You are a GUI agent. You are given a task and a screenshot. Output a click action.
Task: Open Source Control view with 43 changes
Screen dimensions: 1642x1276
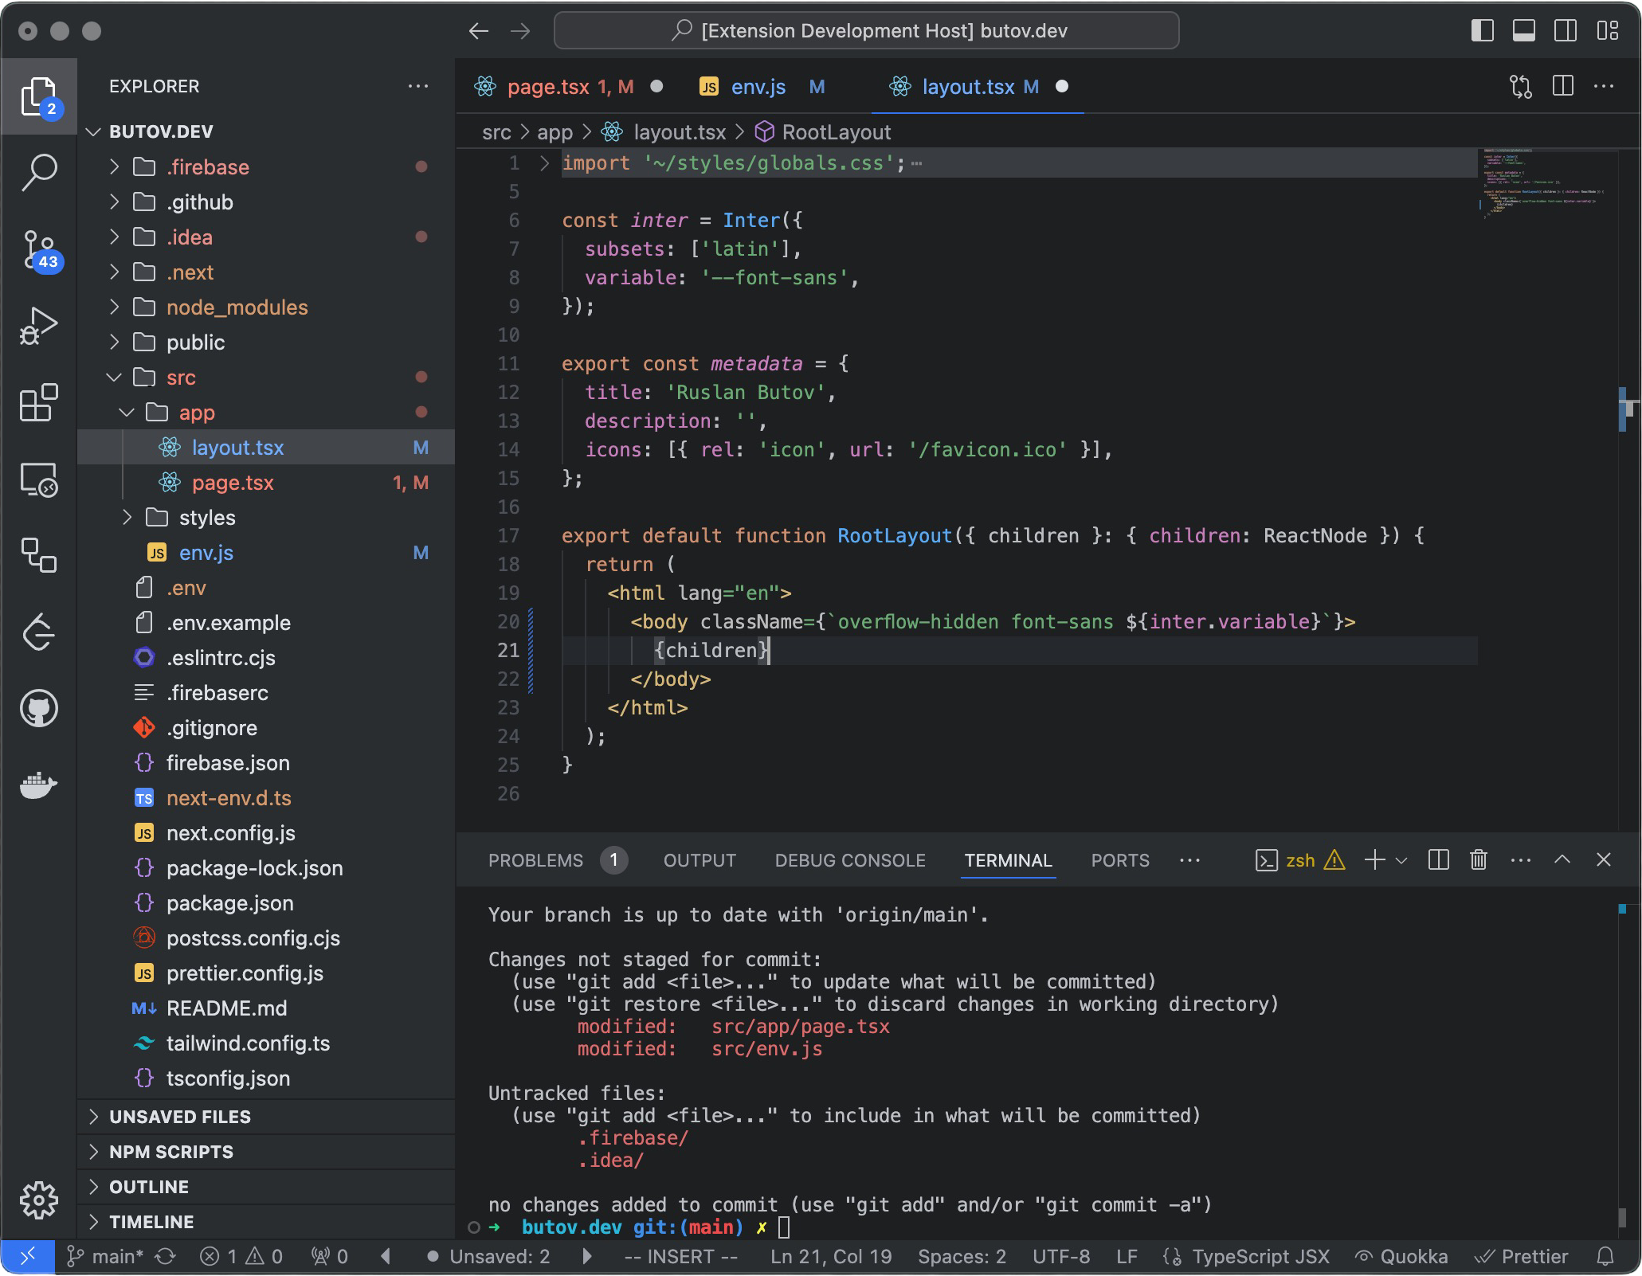[39, 249]
